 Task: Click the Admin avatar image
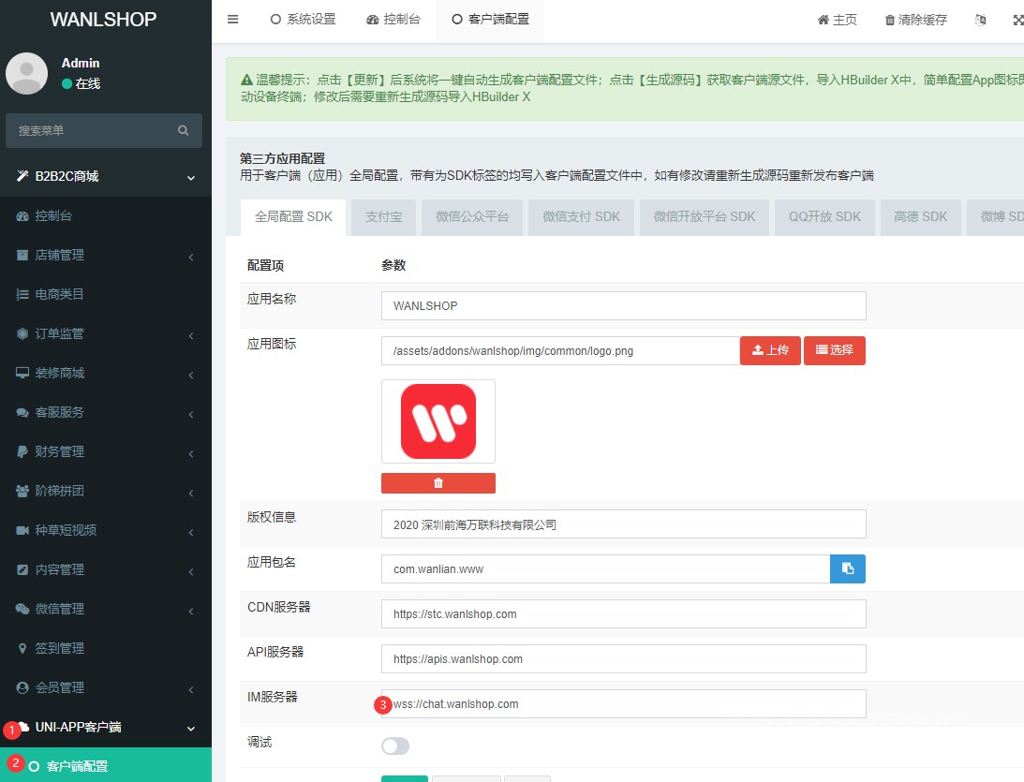pyautogui.click(x=27, y=74)
